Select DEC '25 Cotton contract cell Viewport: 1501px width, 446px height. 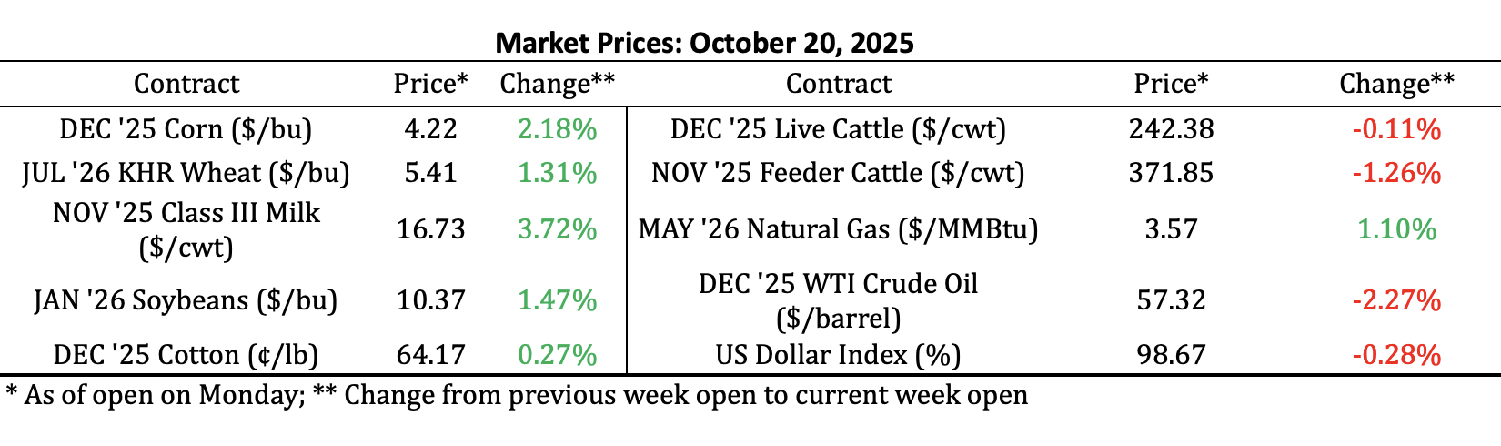pos(186,354)
